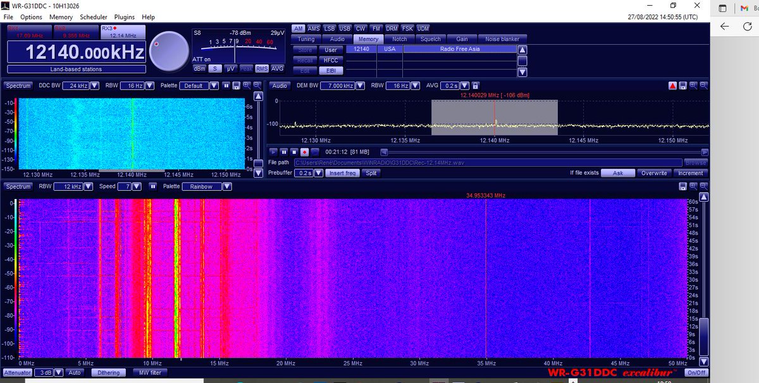The width and height of the screenshot is (759, 383).
Task: Open the Scheduler menu
Action: (x=94, y=17)
